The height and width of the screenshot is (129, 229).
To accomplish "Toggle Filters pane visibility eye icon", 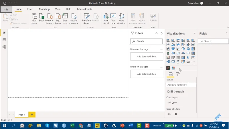I will tap(156, 33).
